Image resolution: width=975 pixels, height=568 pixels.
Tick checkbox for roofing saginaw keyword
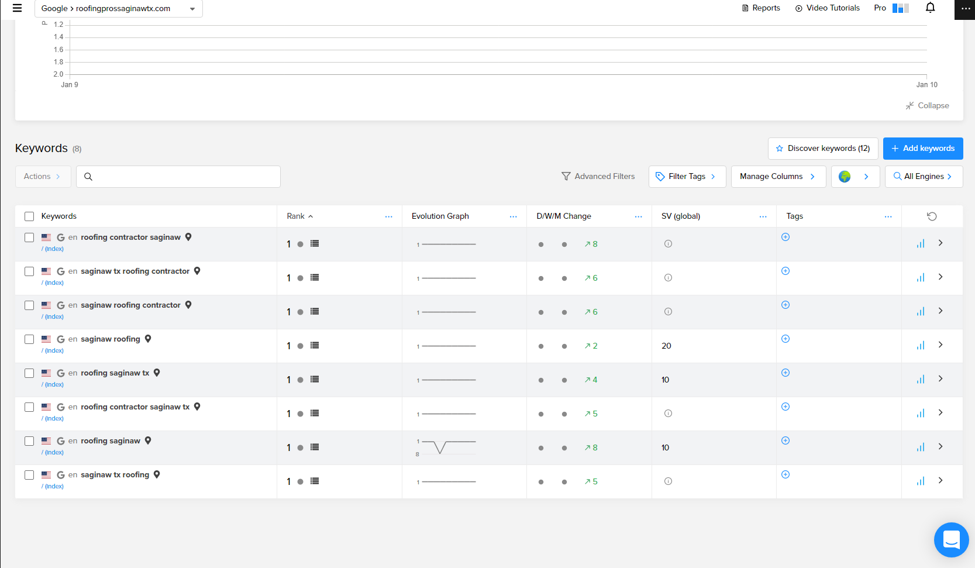click(x=29, y=441)
